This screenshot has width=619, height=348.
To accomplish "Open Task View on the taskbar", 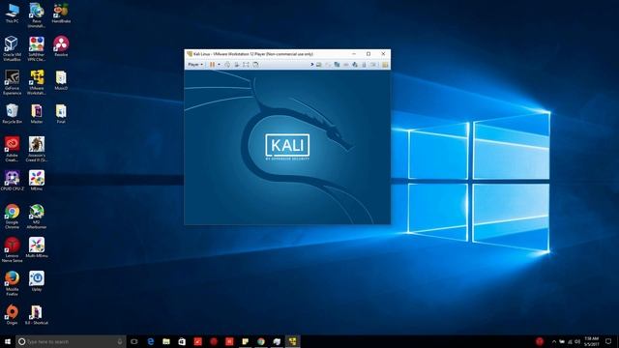I will coord(134,341).
